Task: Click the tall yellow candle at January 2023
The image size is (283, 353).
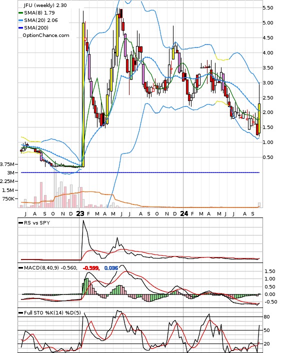Action: [83, 94]
